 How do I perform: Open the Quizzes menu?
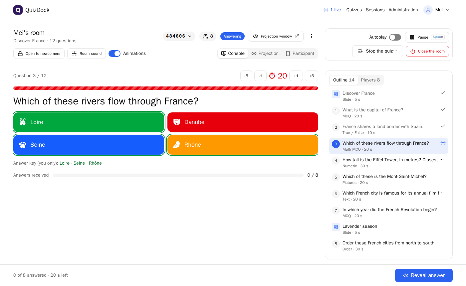point(354,10)
